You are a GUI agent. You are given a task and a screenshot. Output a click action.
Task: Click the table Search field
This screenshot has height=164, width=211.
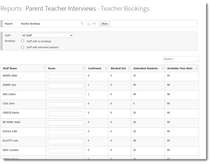(x=181, y=59)
